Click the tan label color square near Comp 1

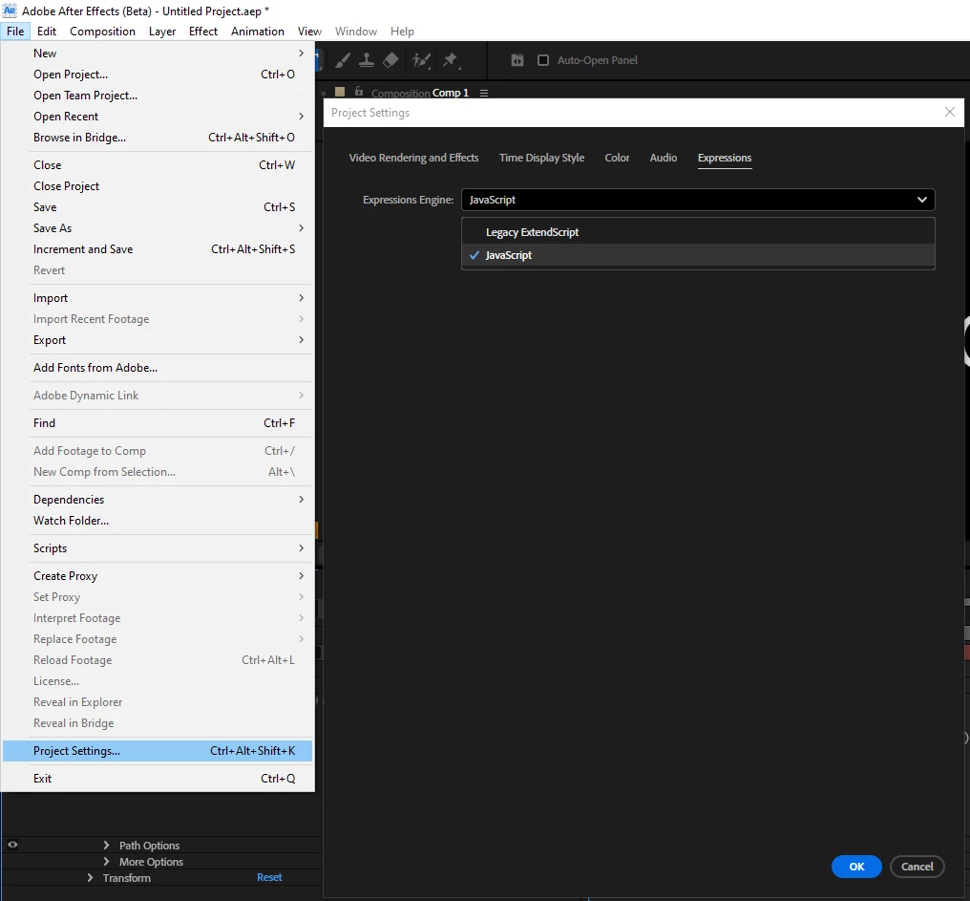[x=340, y=92]
